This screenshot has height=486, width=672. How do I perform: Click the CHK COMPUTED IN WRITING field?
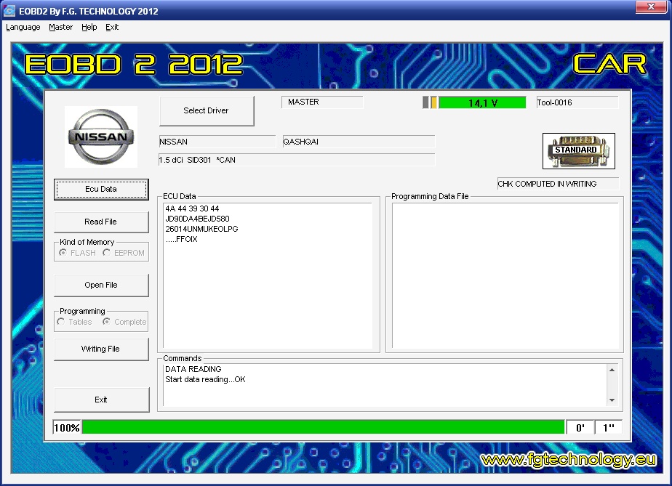click(x=558, y=184)
